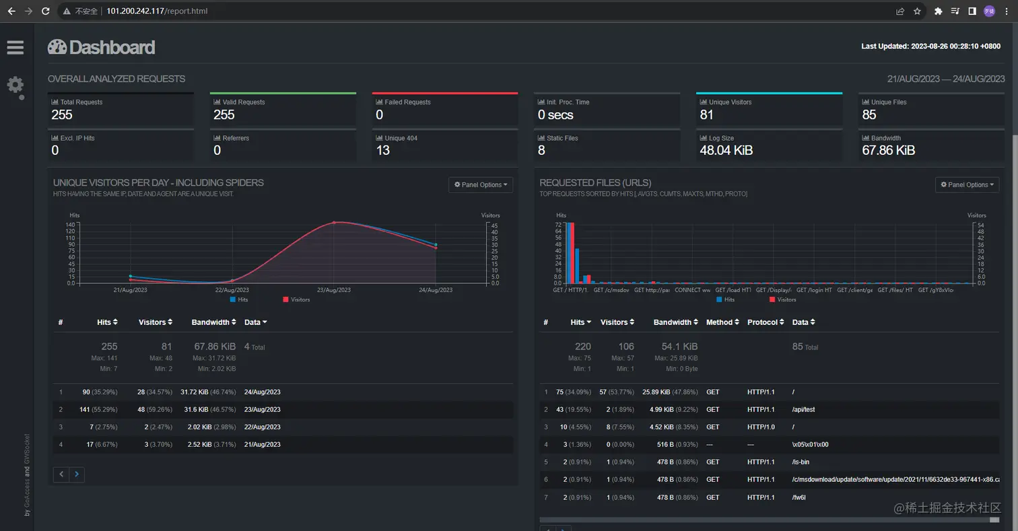Toggle Visitors legend swatch in Unique Visitors chart
The height and width of the screenshot is (531, 1018).
click(286, 299)
